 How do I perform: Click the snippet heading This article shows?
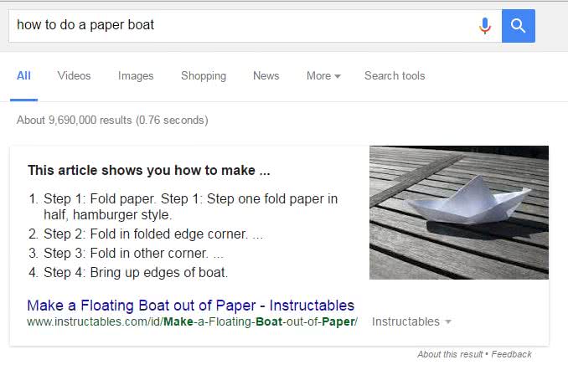(149, 170)
